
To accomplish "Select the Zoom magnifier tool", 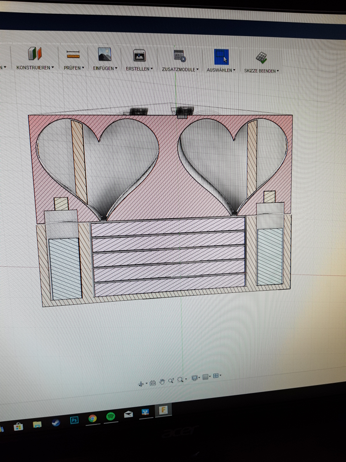I will pyautogui.click(x=171, y=381).
